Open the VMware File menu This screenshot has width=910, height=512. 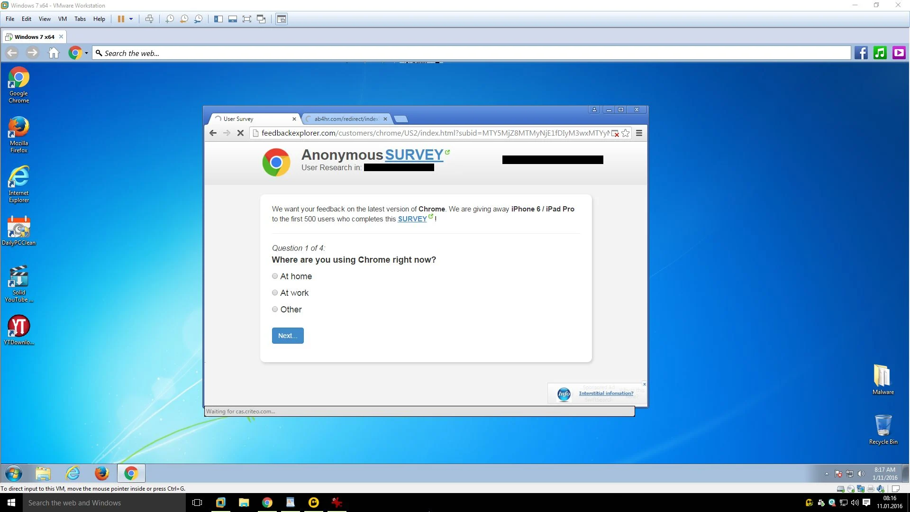[x=10, y=19]
